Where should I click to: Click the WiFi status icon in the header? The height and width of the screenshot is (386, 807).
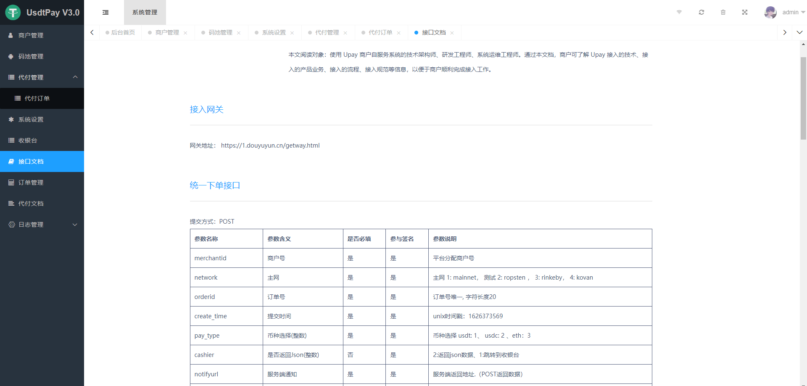(679, 12)
